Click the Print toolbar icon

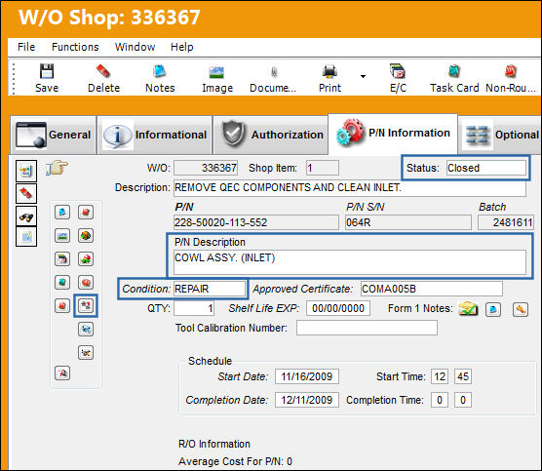(329, 71)
